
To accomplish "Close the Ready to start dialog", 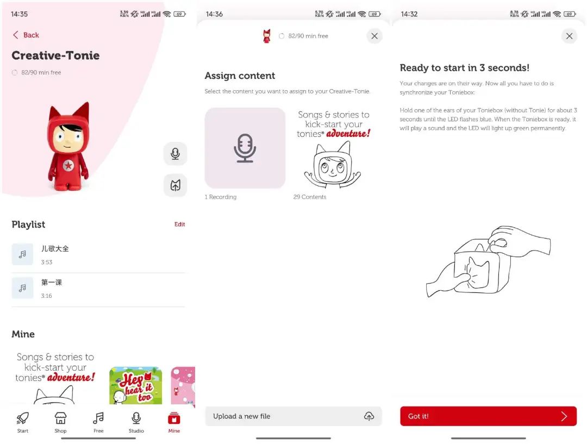I will coord(569,36).
